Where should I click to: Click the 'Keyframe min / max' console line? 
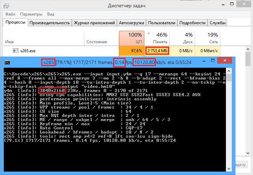(x=74, y=124)
